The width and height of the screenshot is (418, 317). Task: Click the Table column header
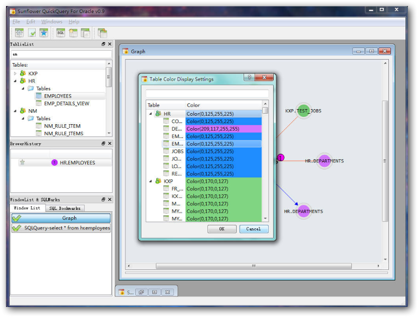[x=165, y=105]
